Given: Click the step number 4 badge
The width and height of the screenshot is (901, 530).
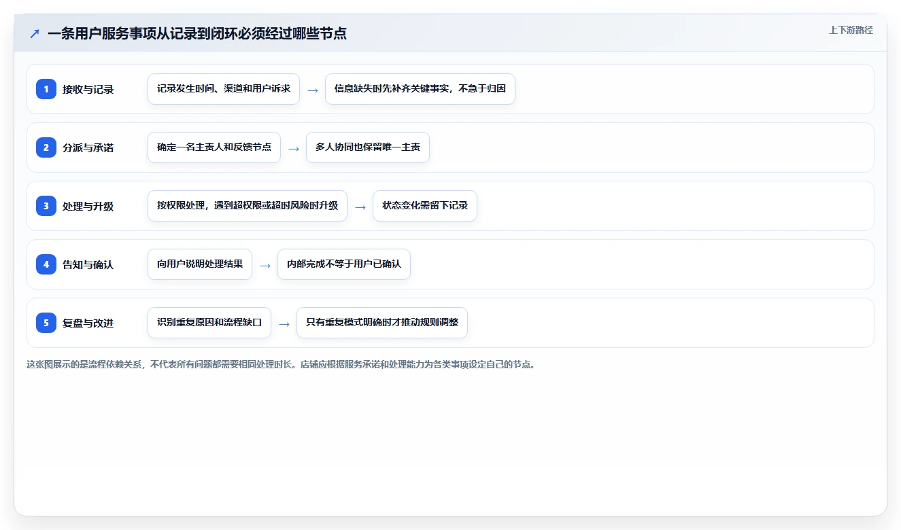Looking at the screenshot, I should (46, 264).
